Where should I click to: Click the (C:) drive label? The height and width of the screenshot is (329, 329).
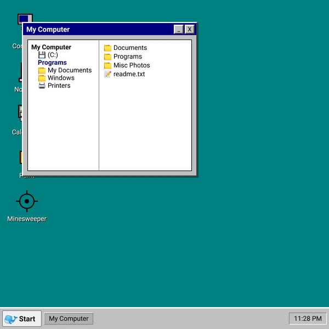(x=53, y=55)
